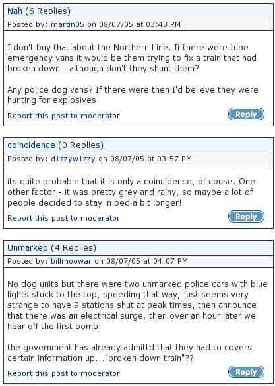Click the "(6 Replies)" count text
Viewport: 275px width, 386px height.
pyautogui.click(x=48, y=11)
